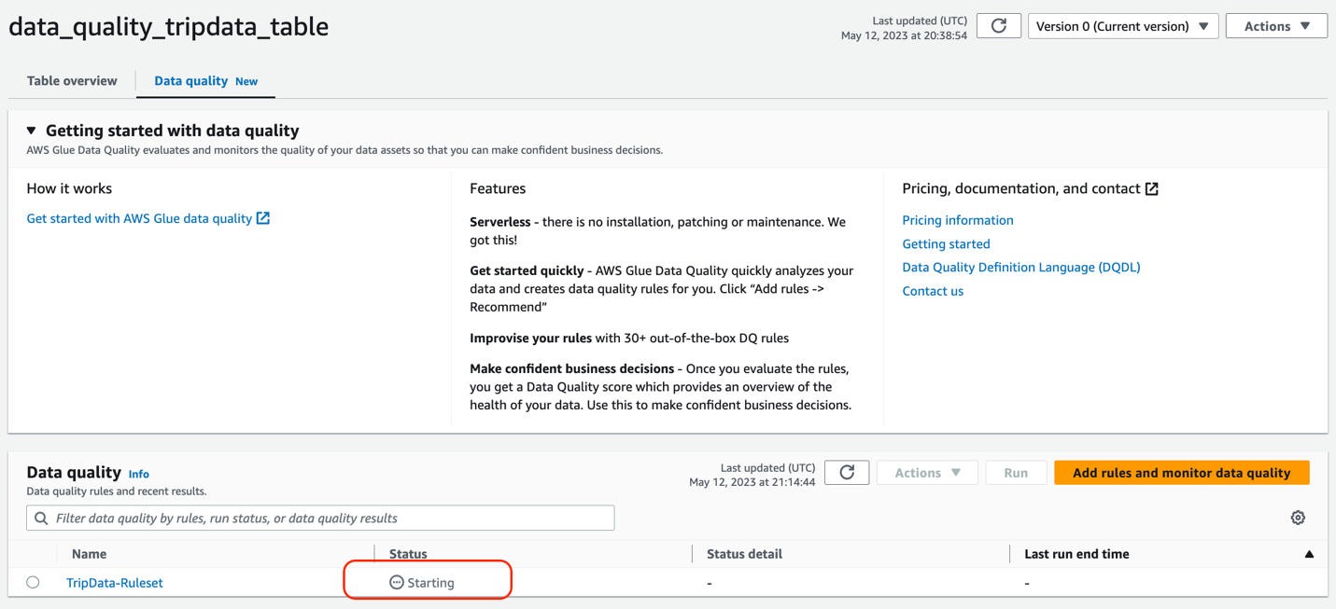Refresh the table using the top refresh icon
This screenshot has width=1336, height=609.
(x=998, y=26)
